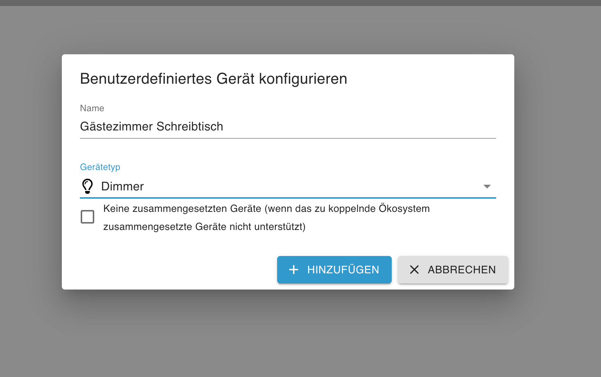Click the 'Gästezimmer Schreibtisch' text

pos(151,127)
